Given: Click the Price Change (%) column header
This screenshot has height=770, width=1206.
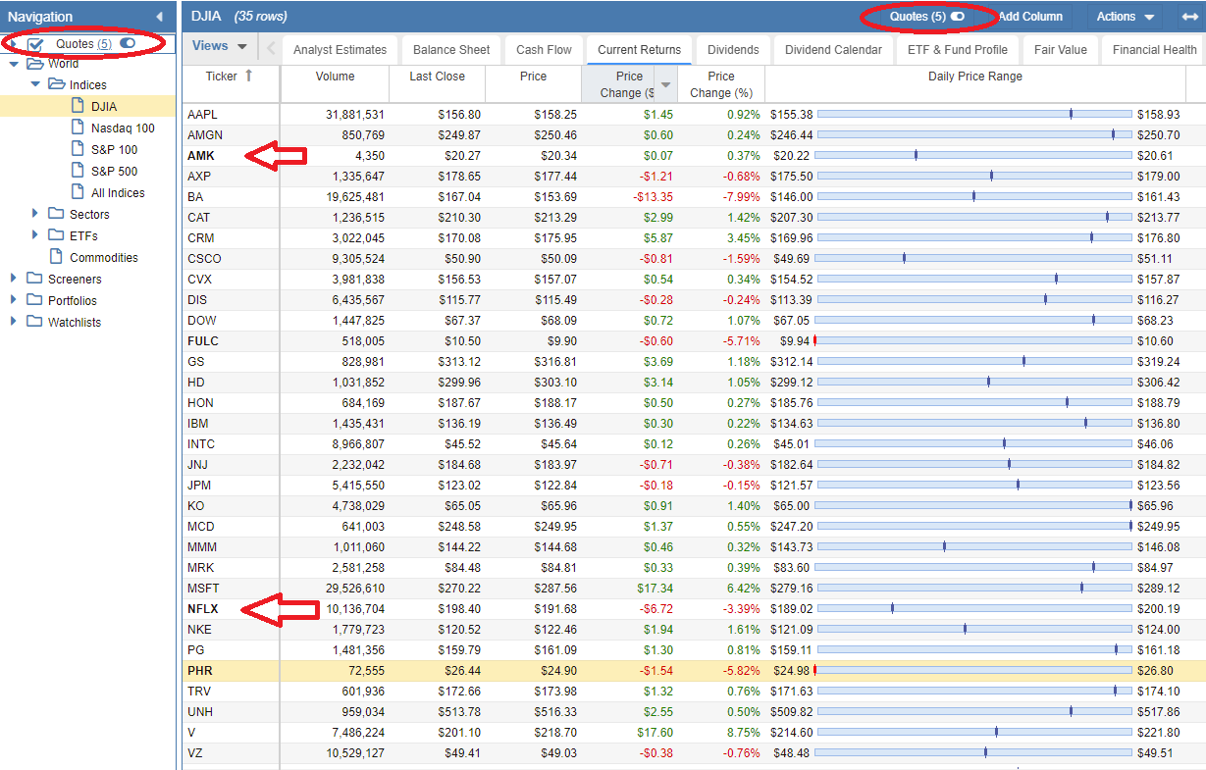Looking at the screenshot, I should pyautogui.click(x=720, y=84).
